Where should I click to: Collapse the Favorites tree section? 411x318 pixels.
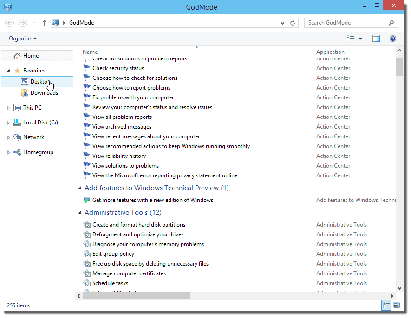[8, 71]
